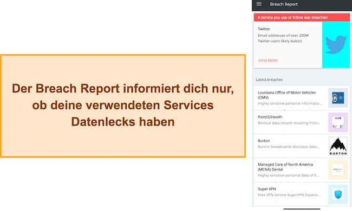The image size is (352, 211).
Task: Open the Burton breach entry
Action: click(x=302, y=146)
